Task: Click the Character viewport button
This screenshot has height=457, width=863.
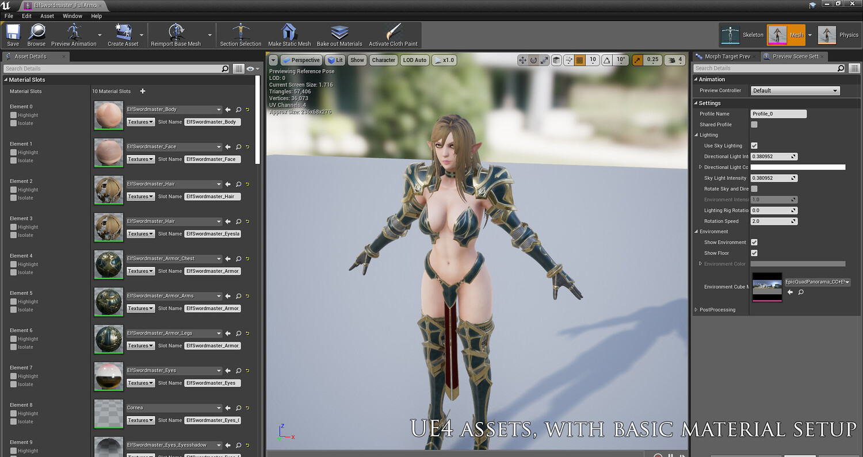Action: (x=383, y=60)
